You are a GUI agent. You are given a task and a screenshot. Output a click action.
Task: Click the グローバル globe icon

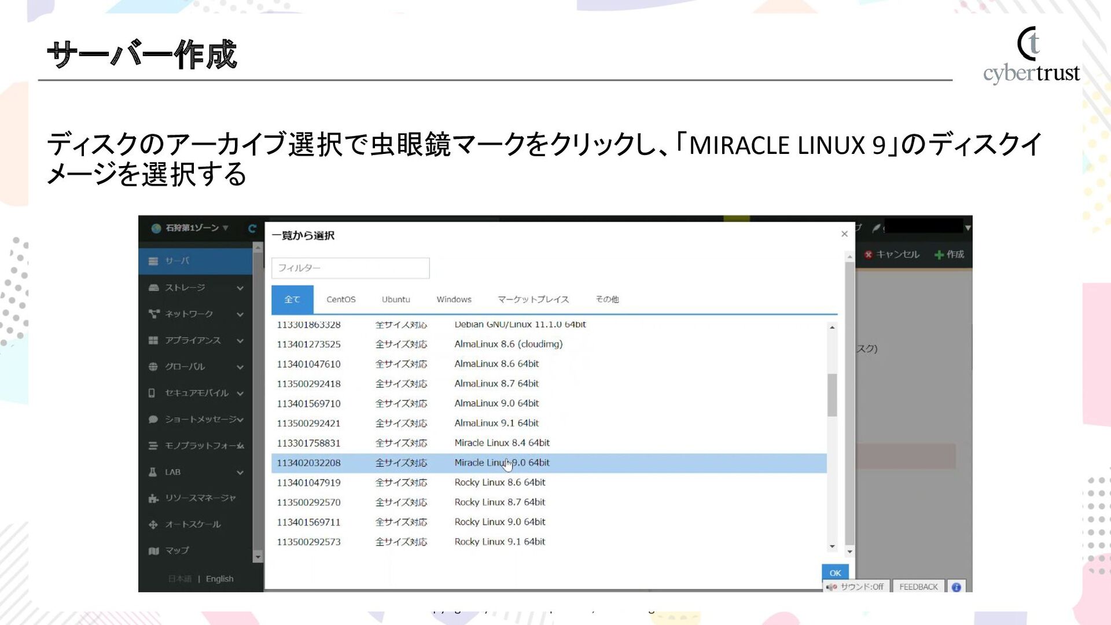(153, 366)
